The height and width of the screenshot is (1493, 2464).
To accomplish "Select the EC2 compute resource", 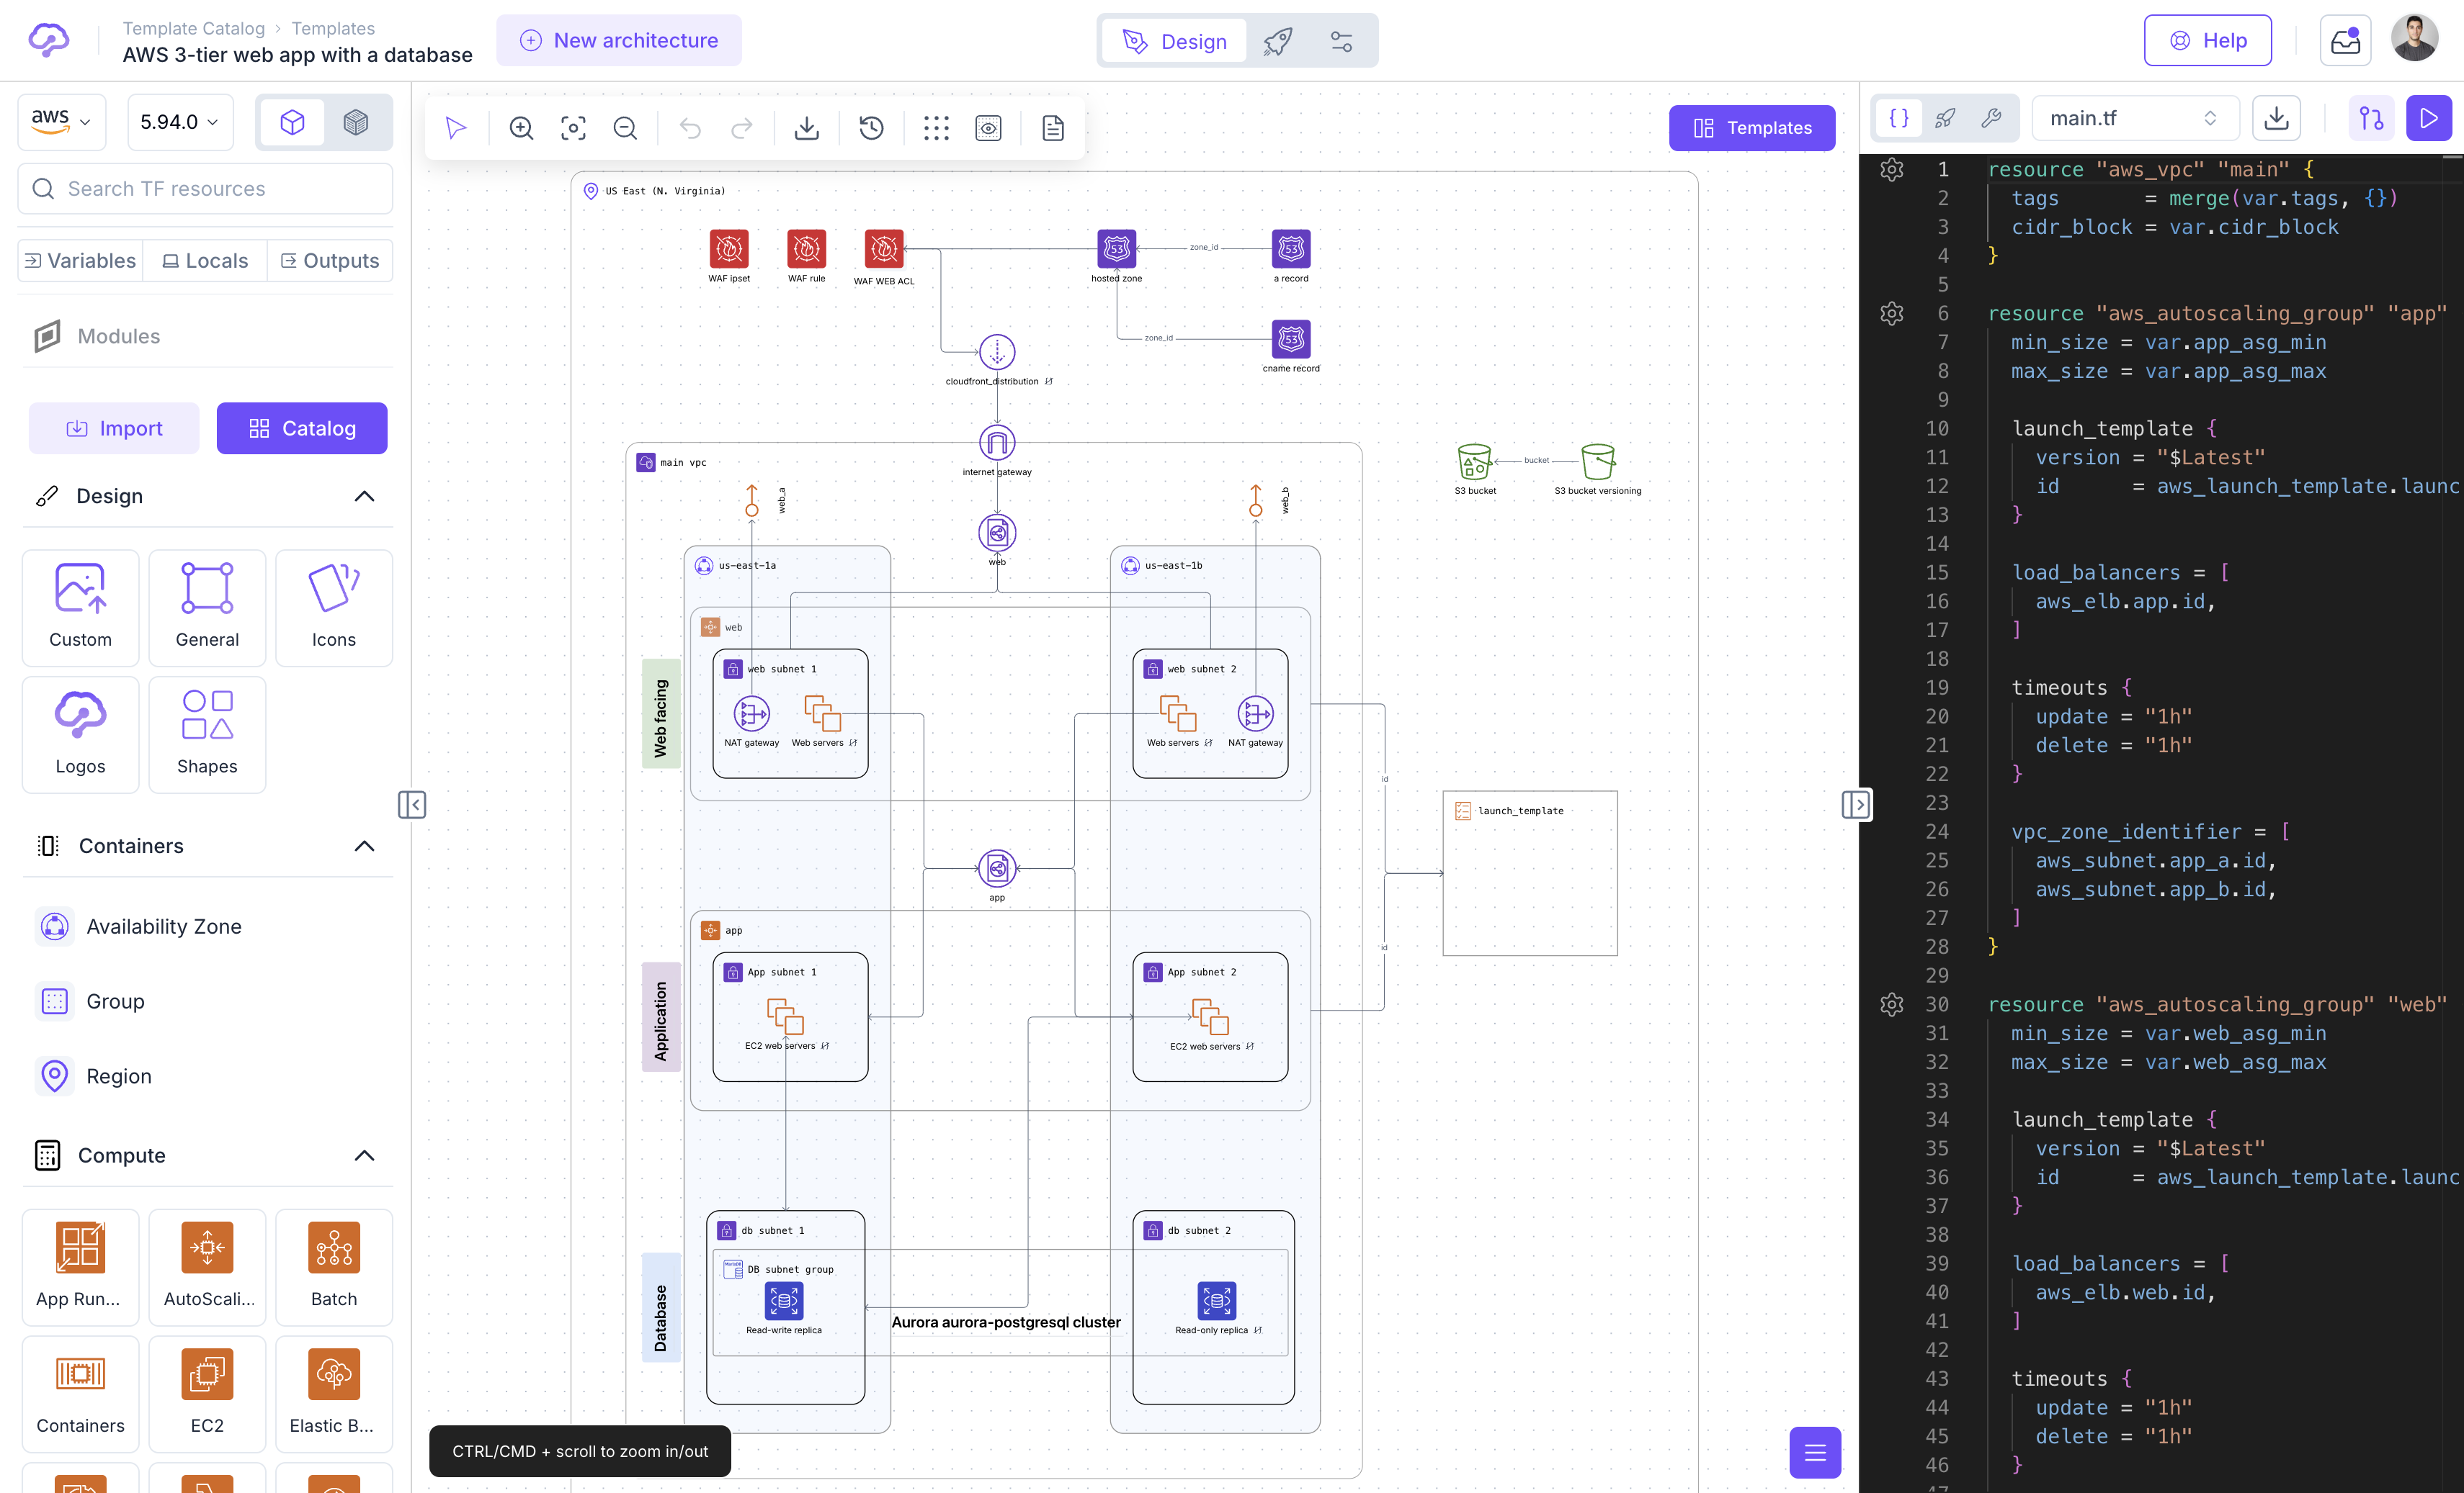I will pos(207,1394).
